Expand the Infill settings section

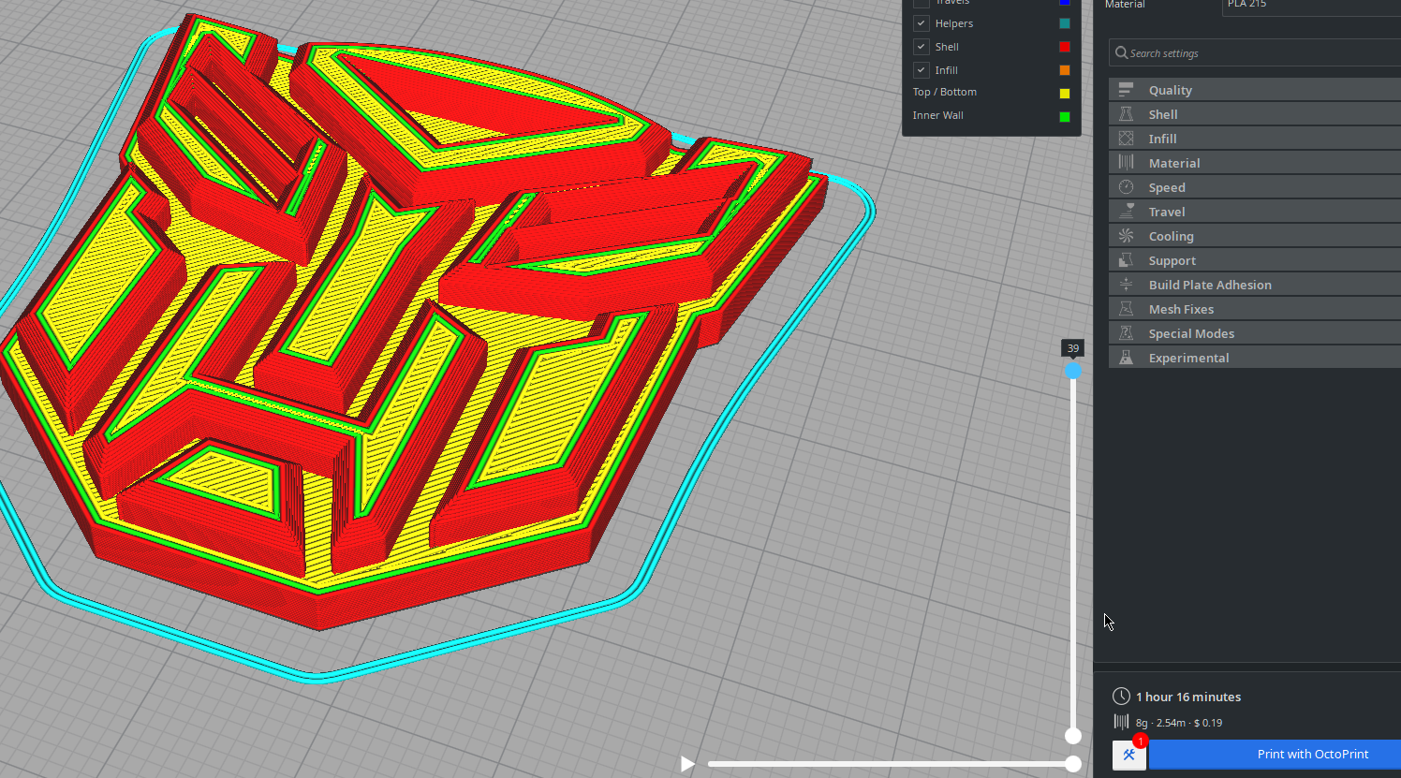(x=1255, y=139)
